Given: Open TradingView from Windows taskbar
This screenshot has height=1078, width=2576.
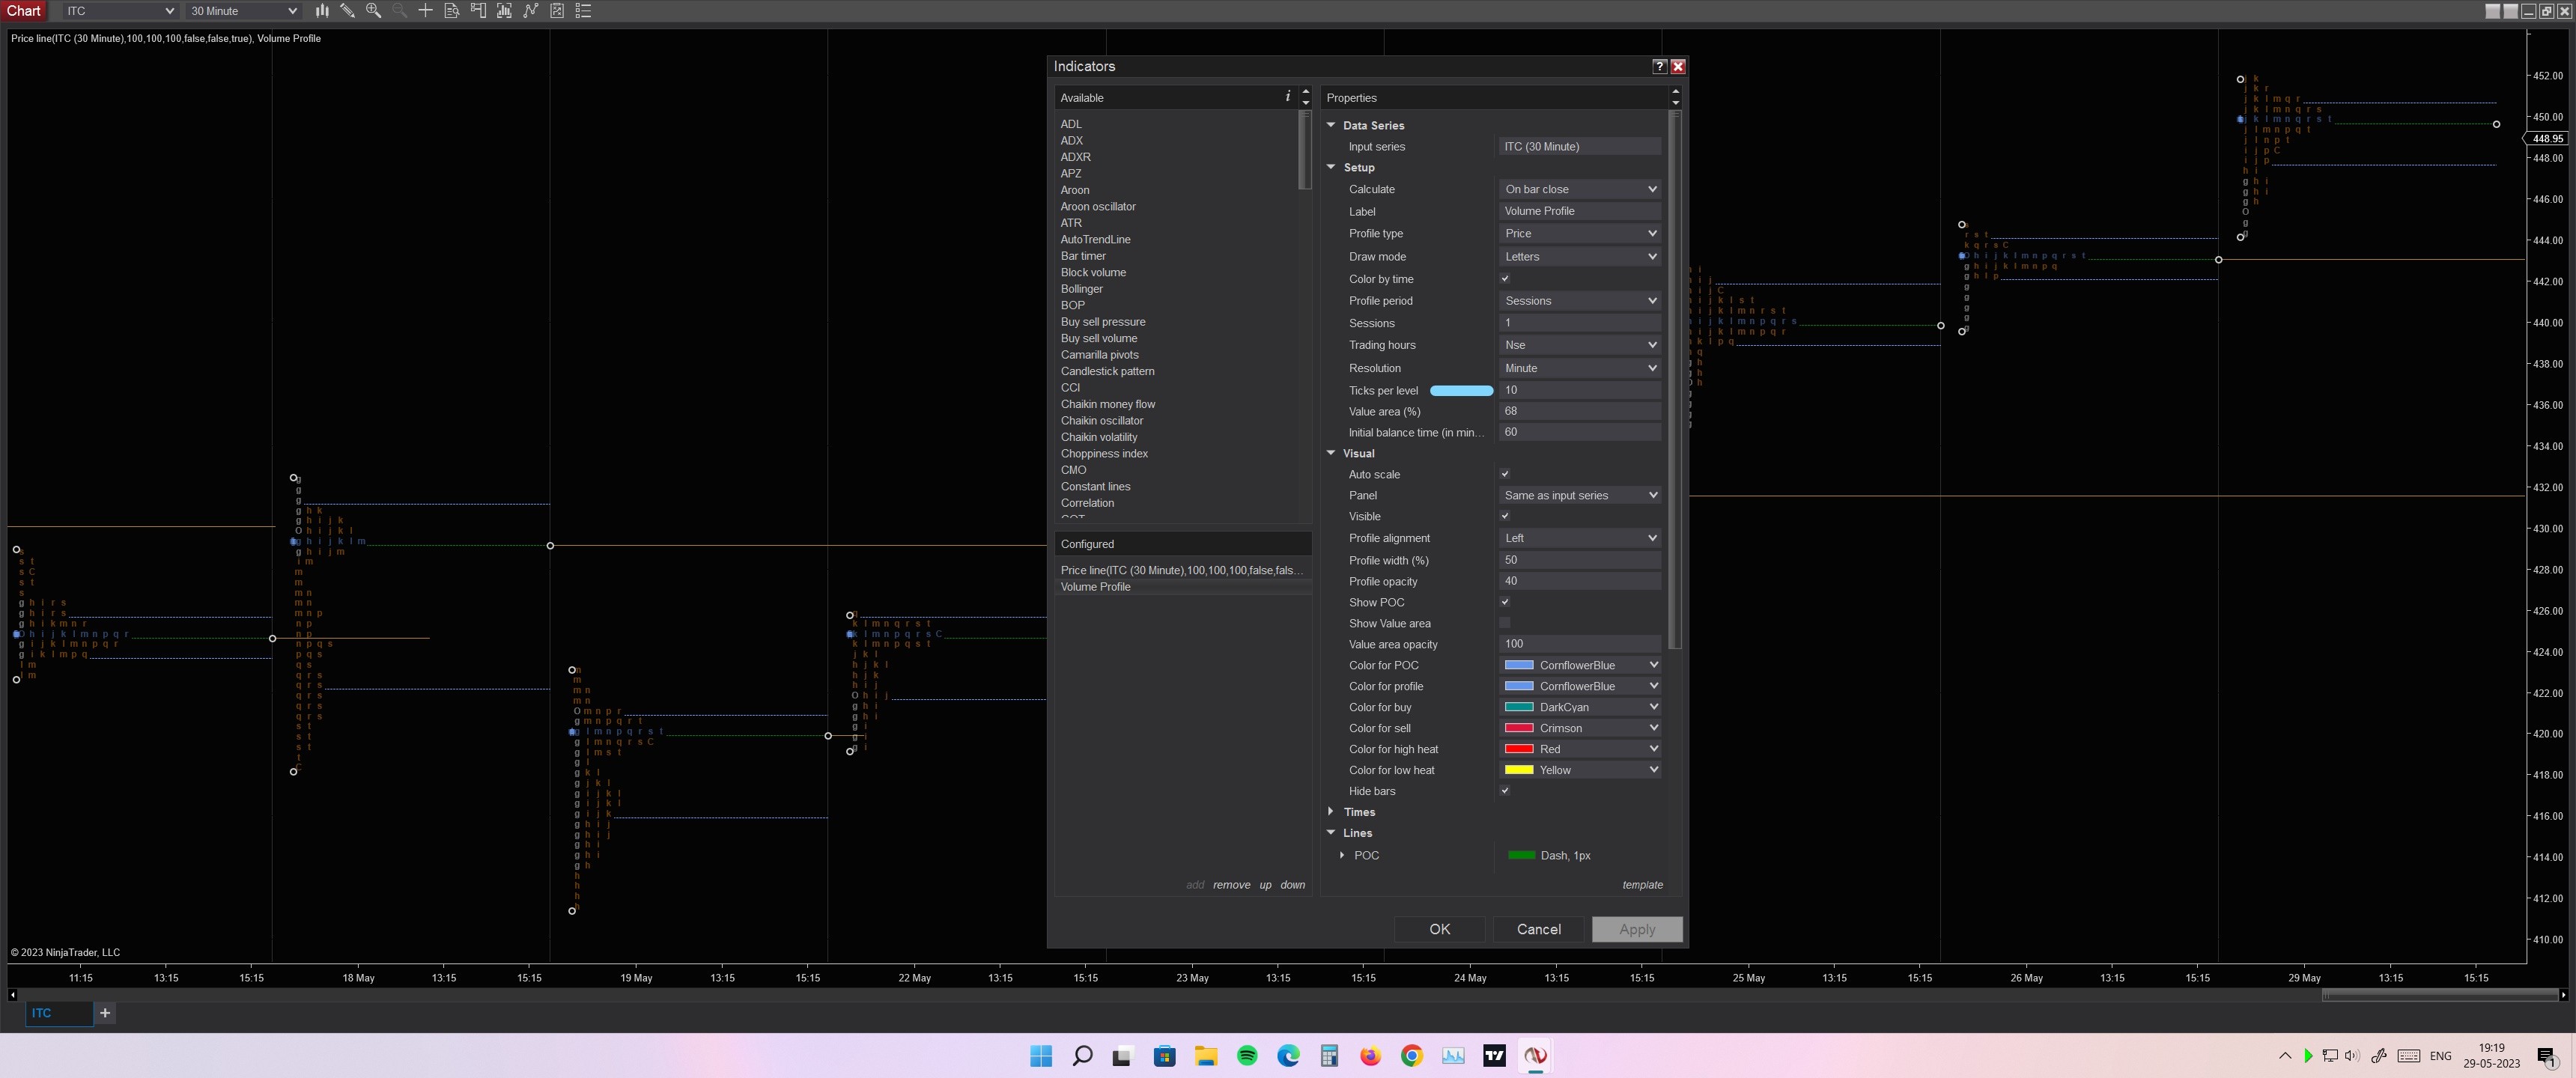Looking at the screenshot, I should (1494, 1055).
